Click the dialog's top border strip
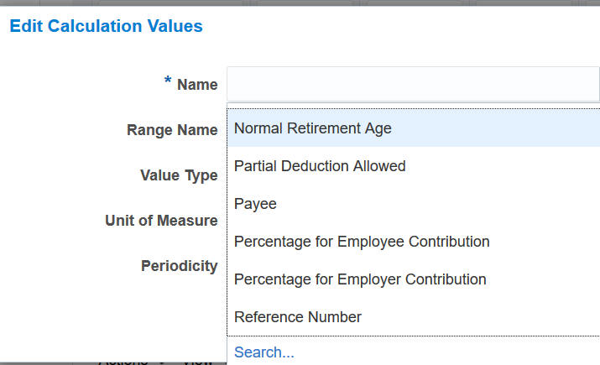The height and width of the screenshot is (365, 600). coord(300,3)
